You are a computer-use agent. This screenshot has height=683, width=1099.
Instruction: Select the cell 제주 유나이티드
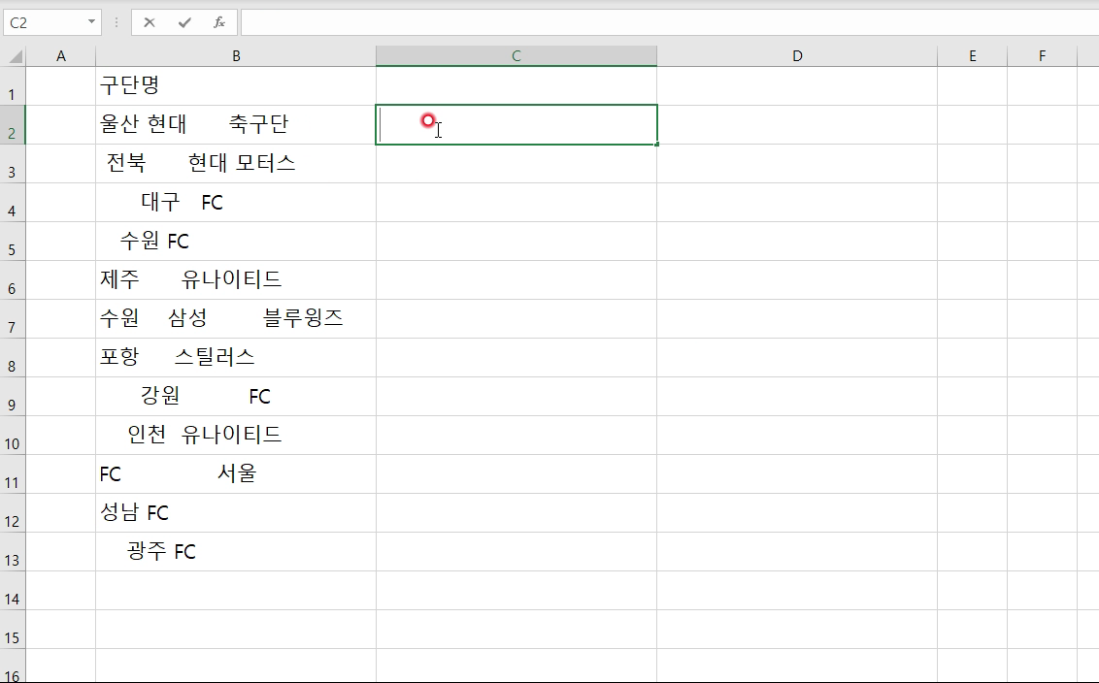click(236, 280)
